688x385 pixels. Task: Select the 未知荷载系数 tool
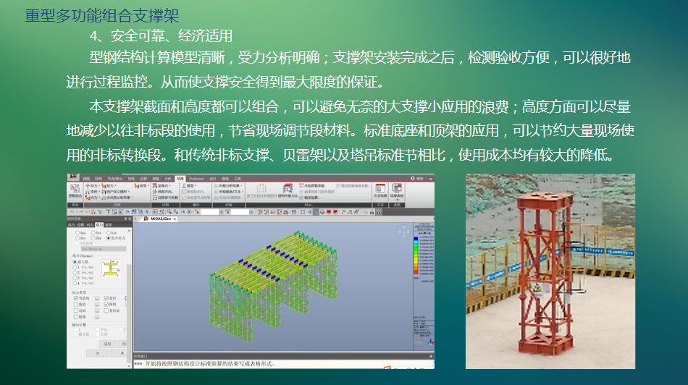click(312, 185)
